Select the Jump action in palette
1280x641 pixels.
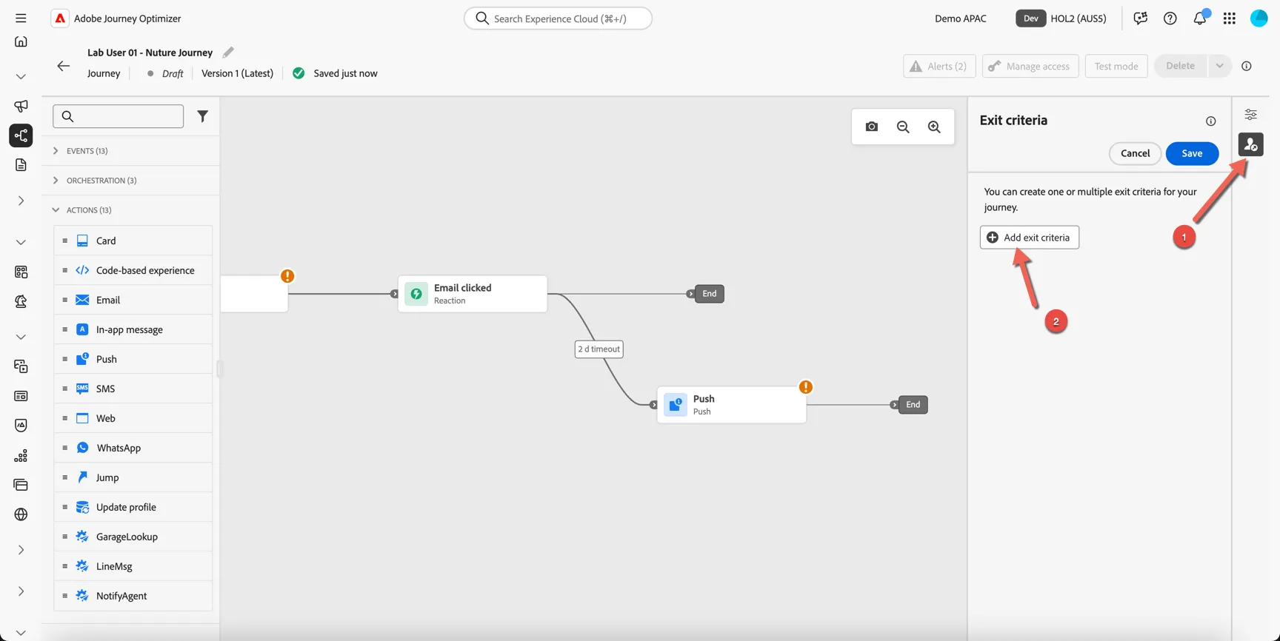coord(133,477)
